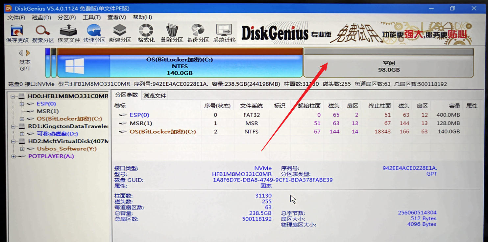Sort by the 文件系统 column header
Viewport: 488px width, 242px height.
(251, 106)
